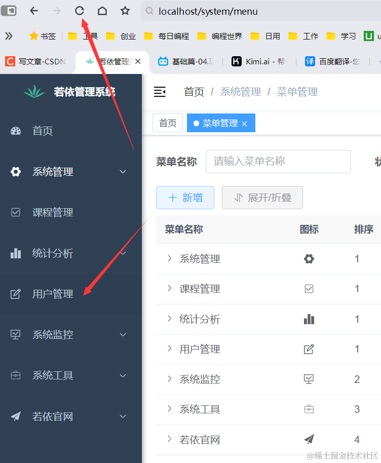Open 课程管理 in sidebar
The image size is (381, 463).
53,213
